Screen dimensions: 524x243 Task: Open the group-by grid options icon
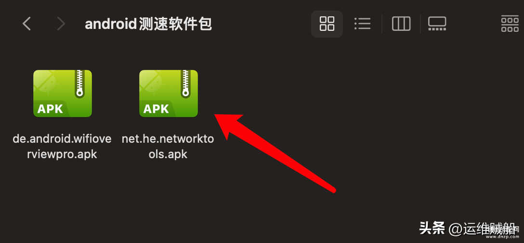[510, 24]
